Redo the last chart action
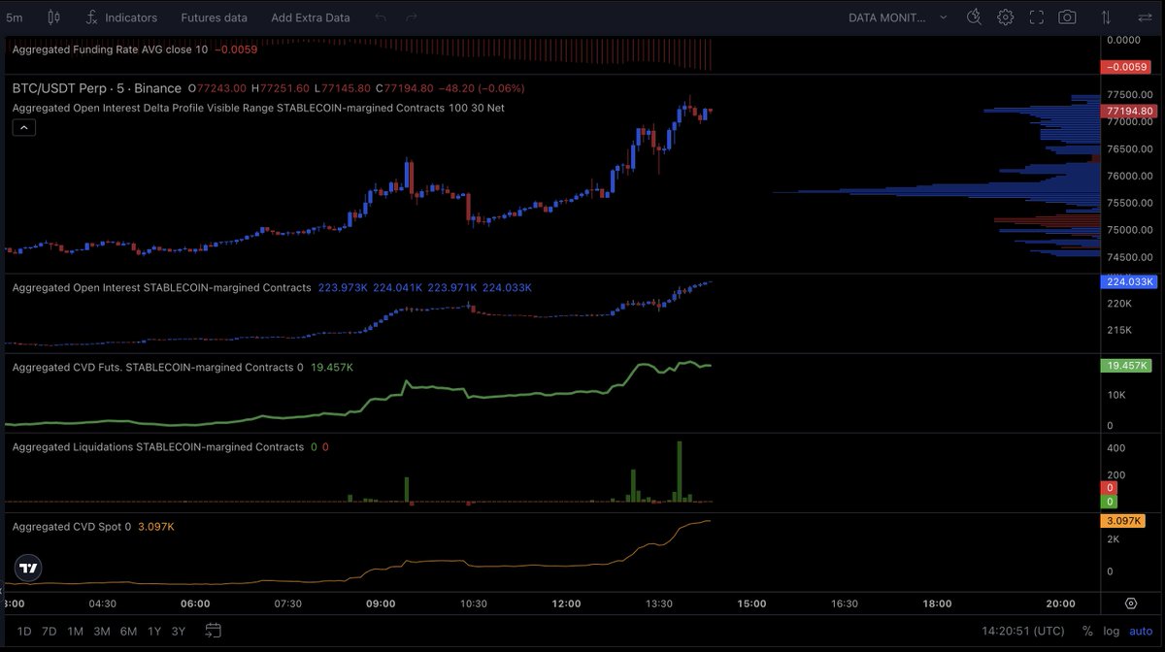Screen dimensions: 1165x652 point(412,17)
